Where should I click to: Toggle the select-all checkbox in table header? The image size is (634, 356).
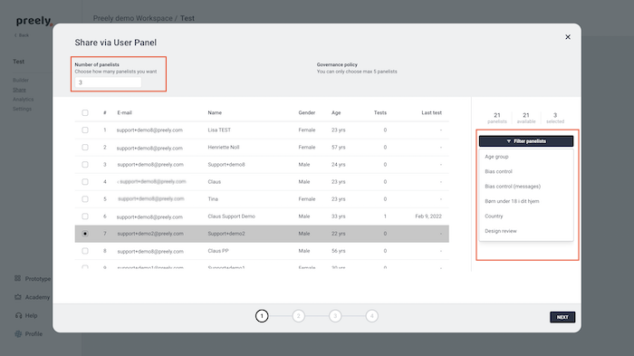point(85,113)
